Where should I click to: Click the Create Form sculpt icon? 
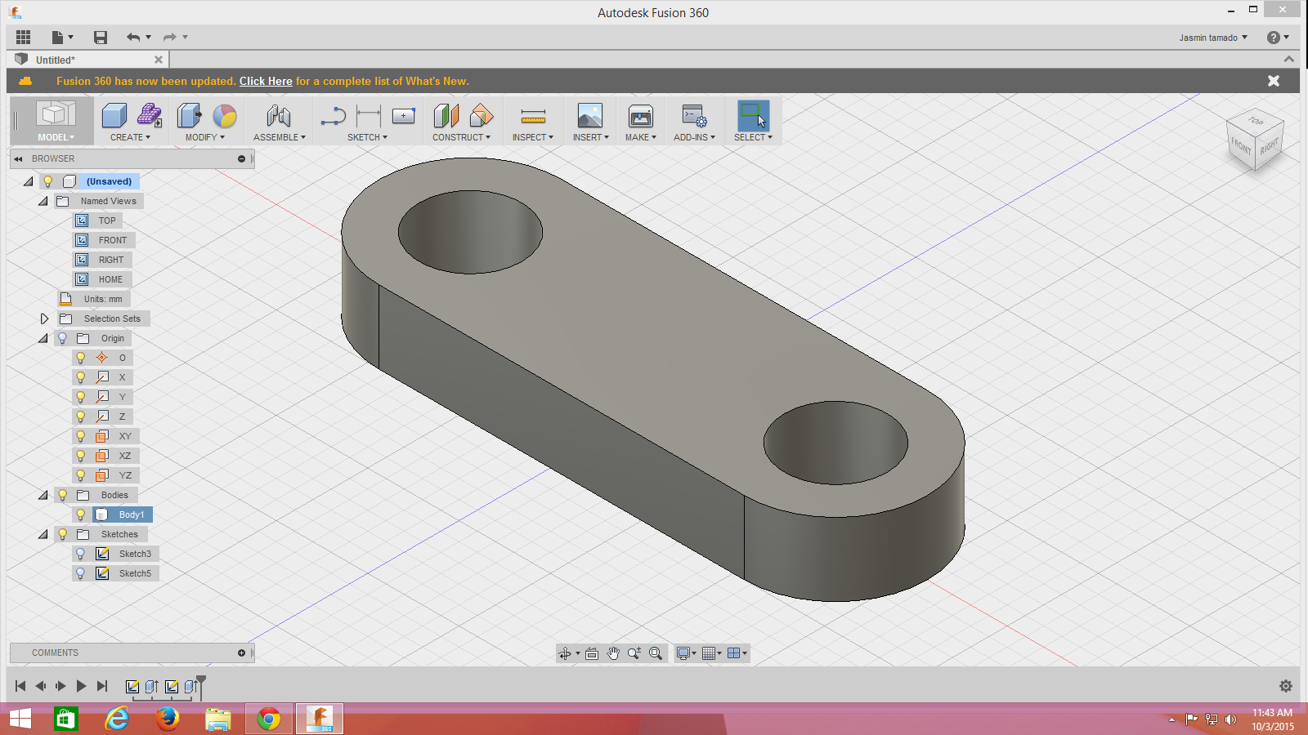point(149,116)
